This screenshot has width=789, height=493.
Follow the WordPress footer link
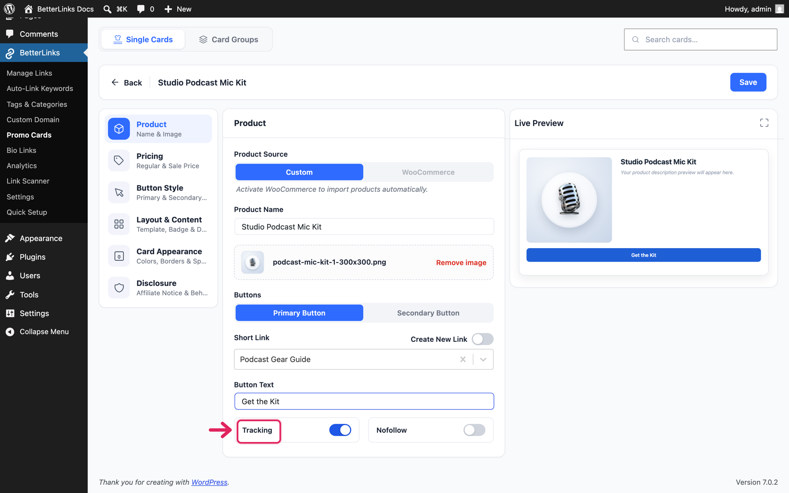click(209, 482)
